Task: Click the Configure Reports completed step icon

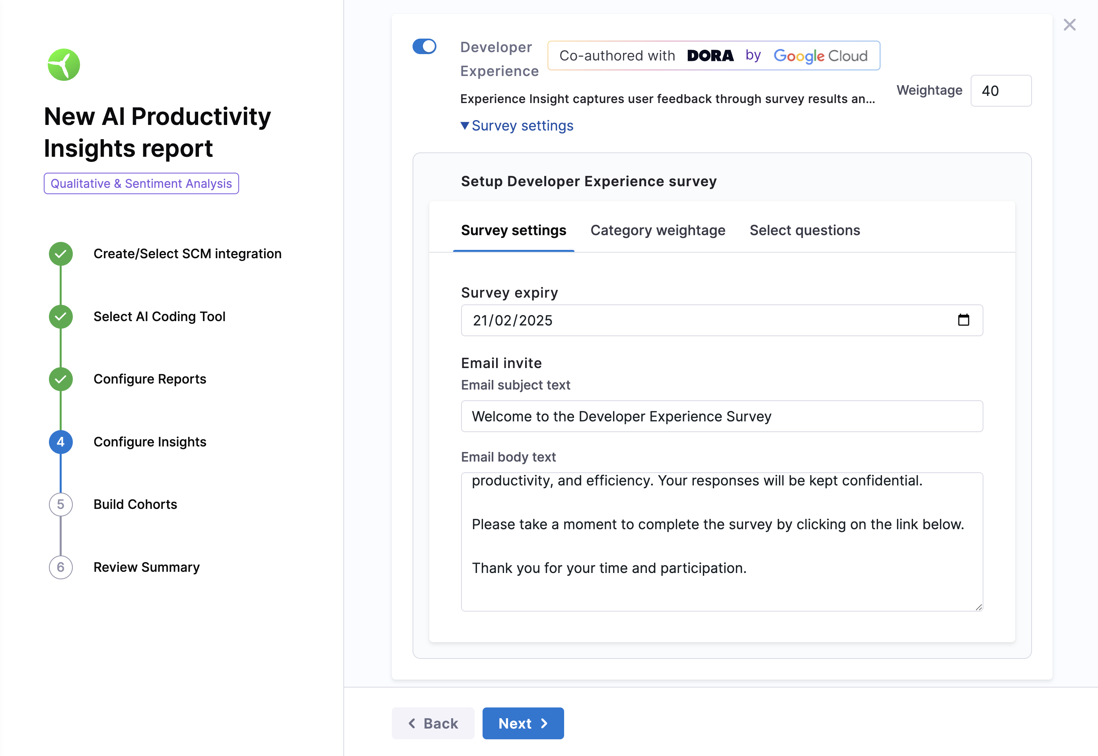Action: pos(60,379)
